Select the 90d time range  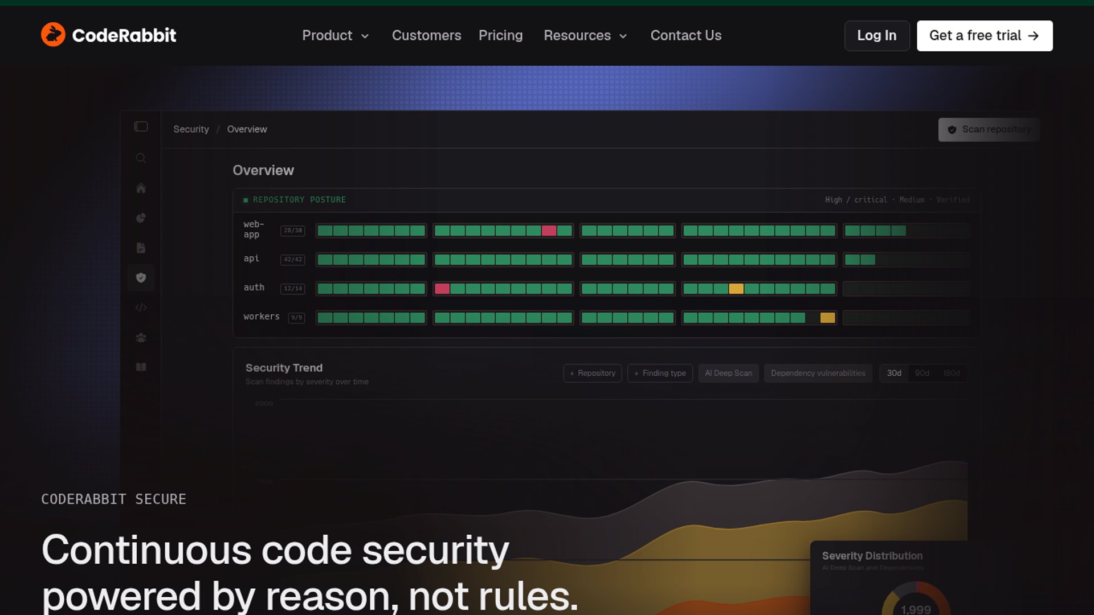tap(922, 374)
